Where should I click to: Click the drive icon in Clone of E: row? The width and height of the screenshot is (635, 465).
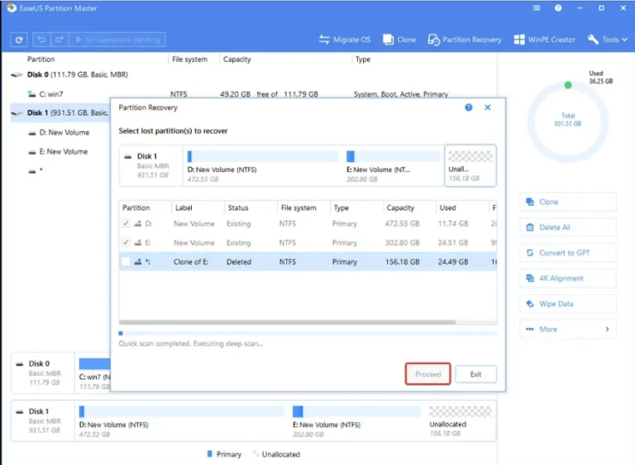coord(138,262)
